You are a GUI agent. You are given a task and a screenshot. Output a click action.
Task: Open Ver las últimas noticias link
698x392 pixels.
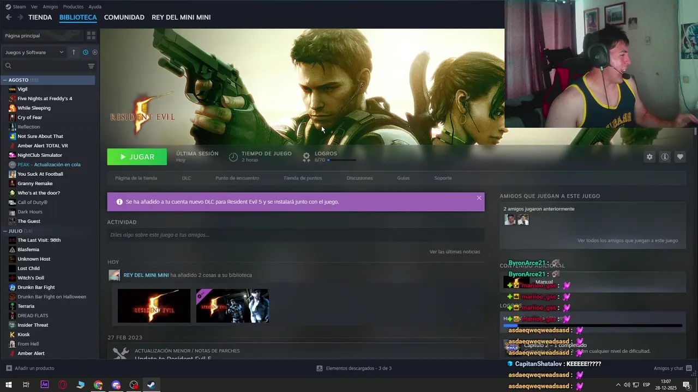(455, 252)
